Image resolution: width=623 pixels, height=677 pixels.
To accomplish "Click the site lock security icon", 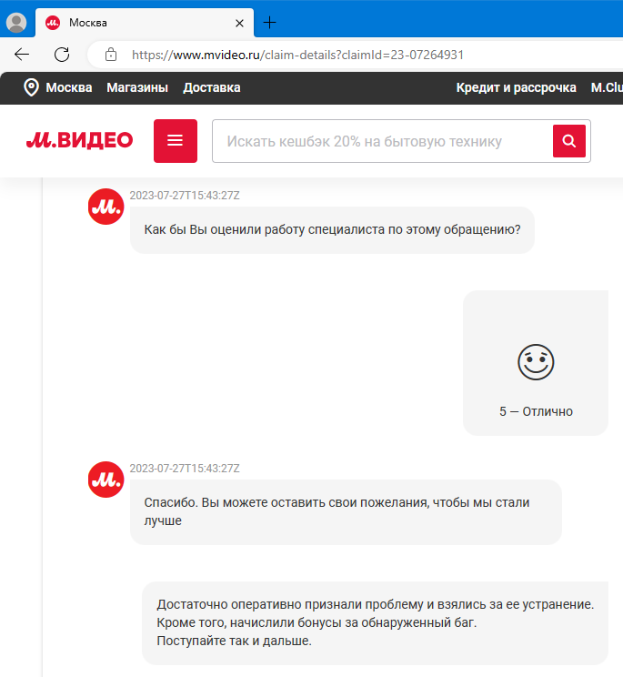I will (111, 55).
